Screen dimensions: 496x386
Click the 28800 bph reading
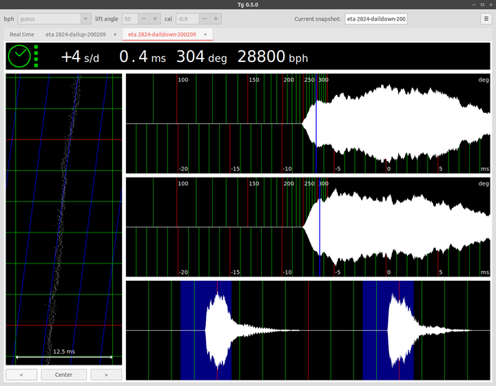[273, 57]
